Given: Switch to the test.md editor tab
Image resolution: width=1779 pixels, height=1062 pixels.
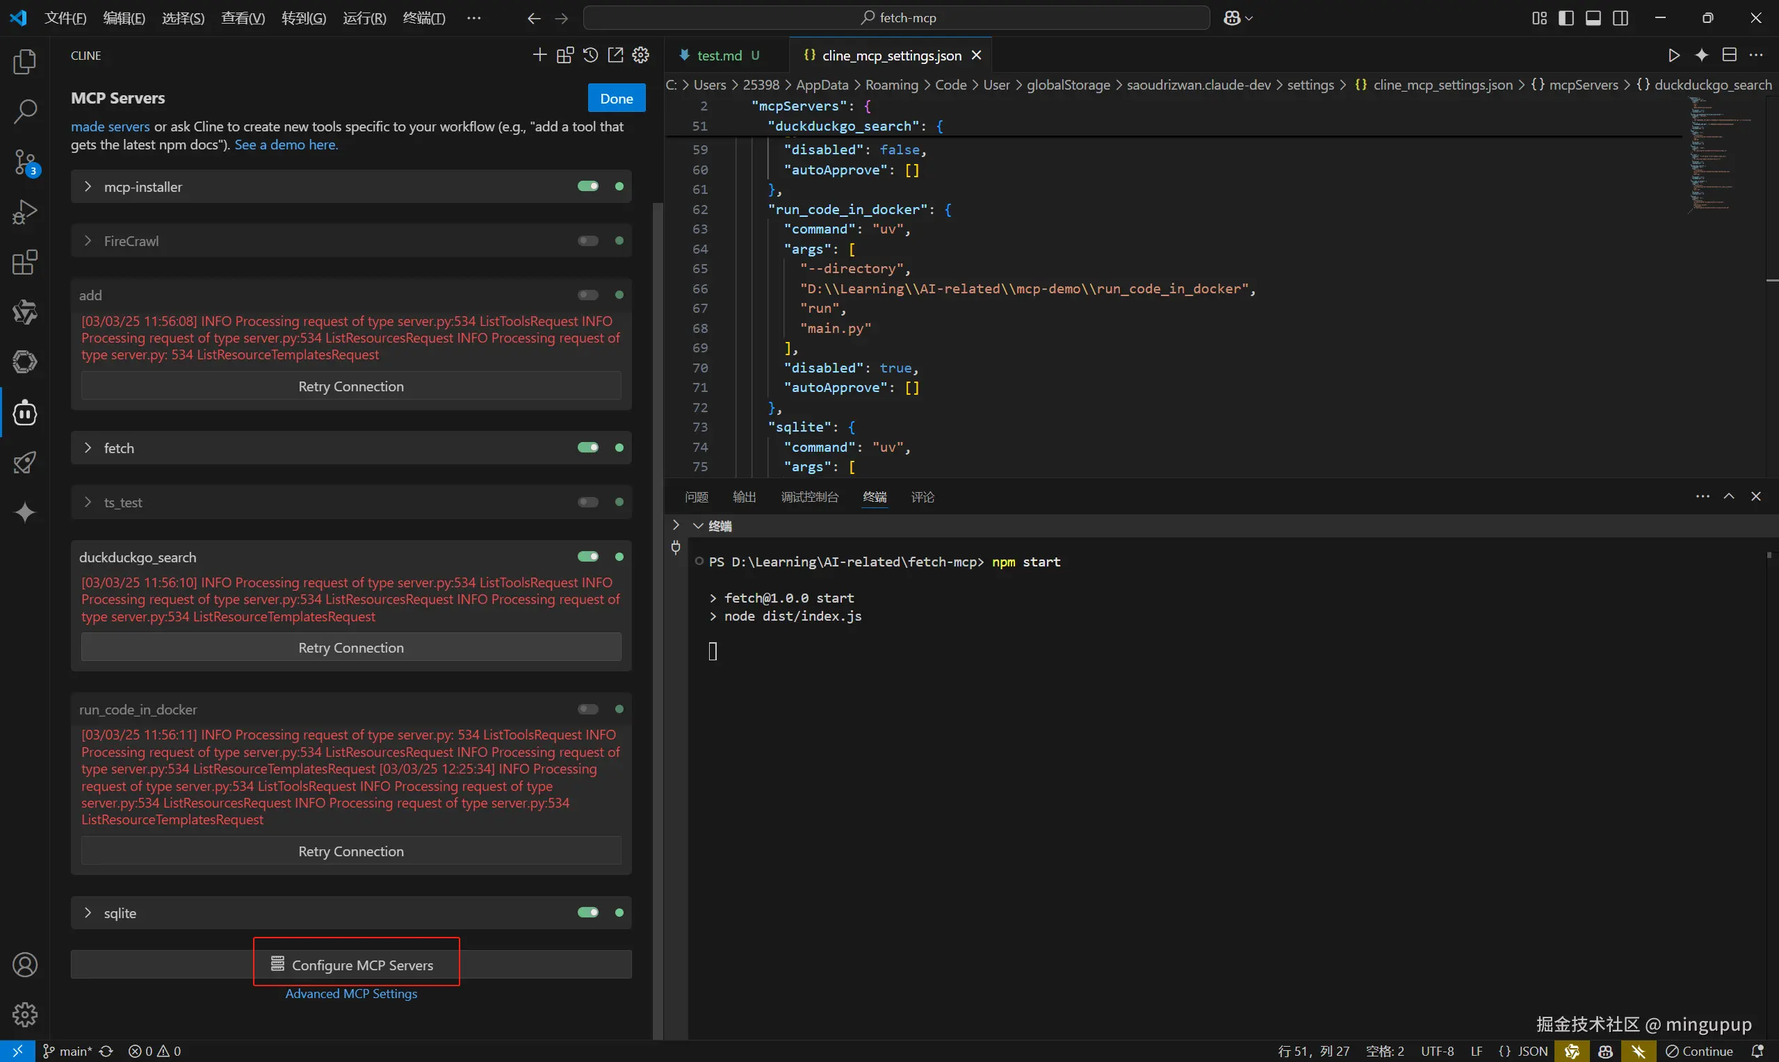Looking at the screenshot, I should pos(720,55).
